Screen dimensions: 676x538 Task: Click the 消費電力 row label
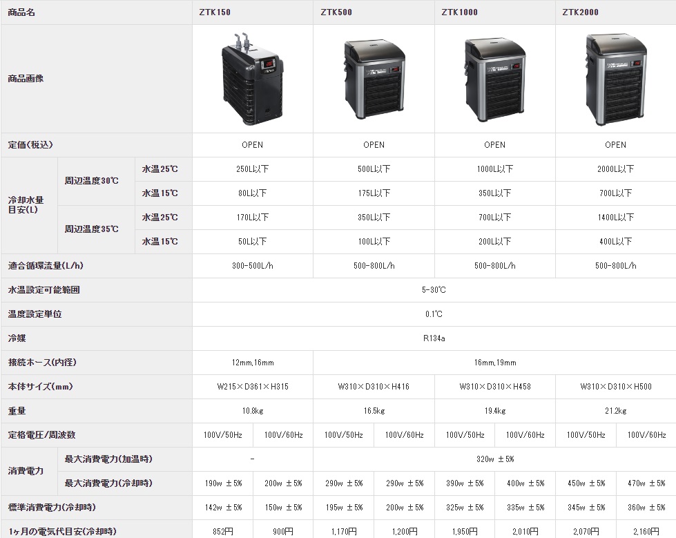point(26,471)
